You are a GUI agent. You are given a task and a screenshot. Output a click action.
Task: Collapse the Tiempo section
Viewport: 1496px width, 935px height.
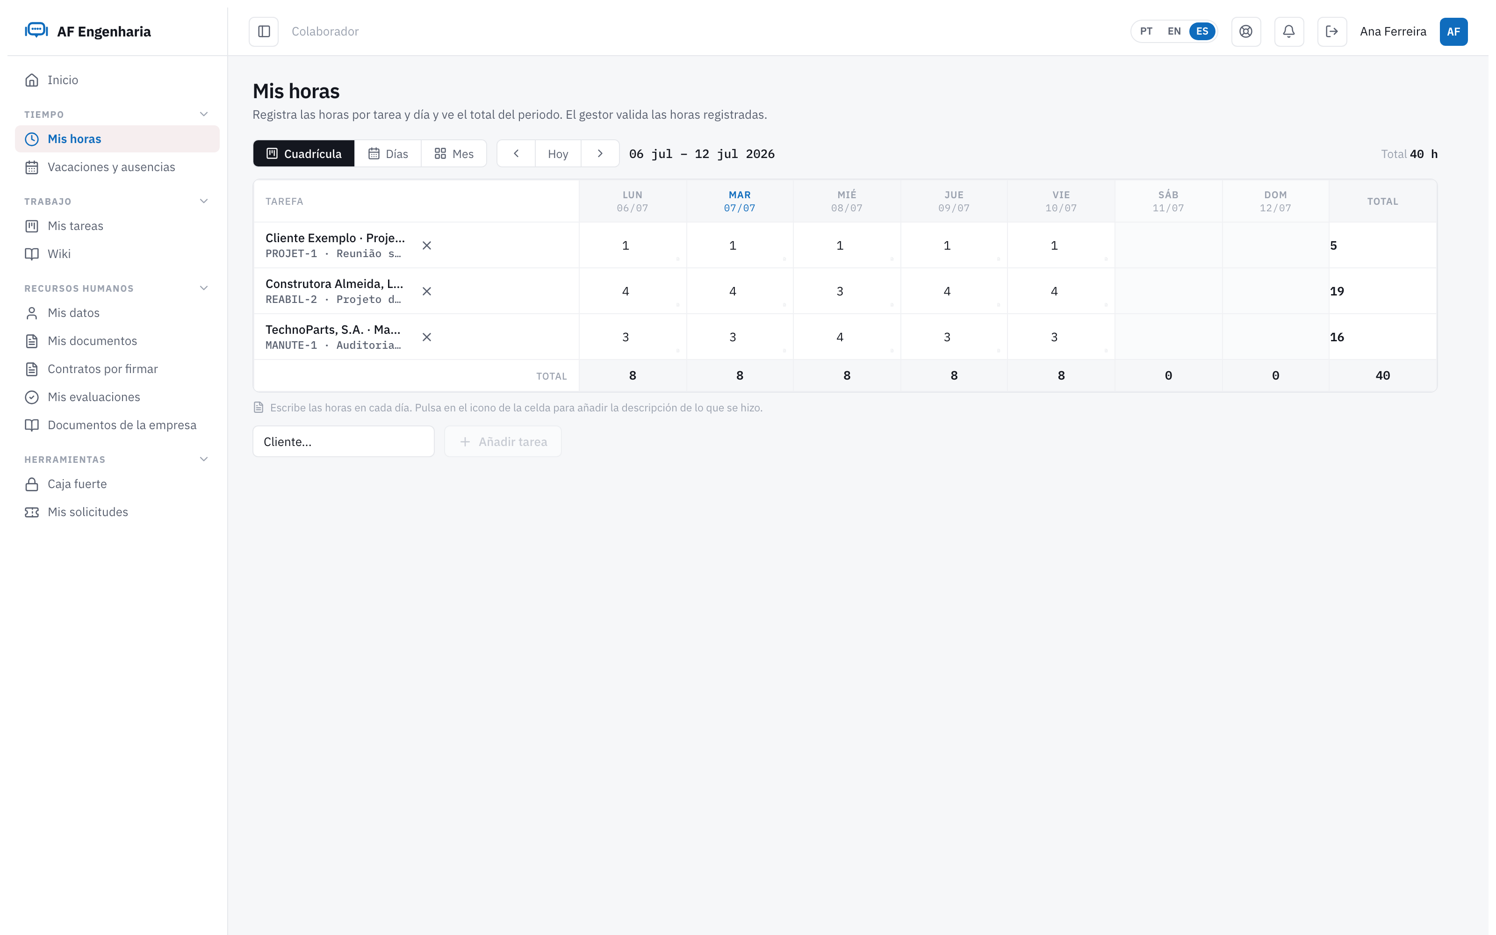[x=204, y=115]
